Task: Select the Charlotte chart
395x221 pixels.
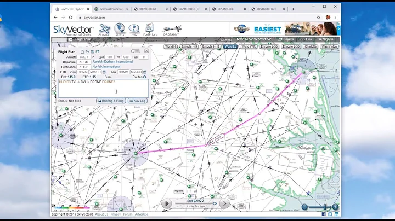Action: (x=311, y=46)
